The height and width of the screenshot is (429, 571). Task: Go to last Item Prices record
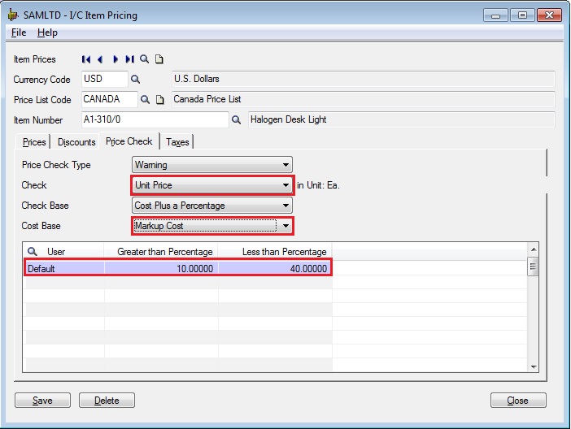tap(129, 59)
